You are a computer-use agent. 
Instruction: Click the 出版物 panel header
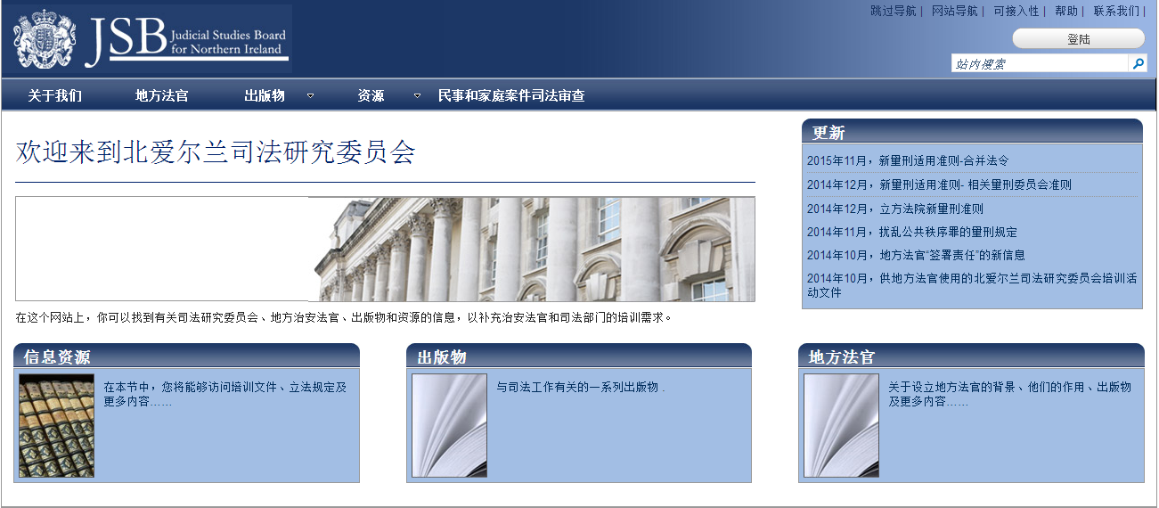(579, 356)
